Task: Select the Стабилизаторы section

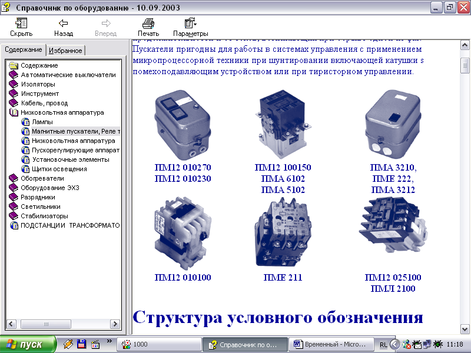Action: 44,216
